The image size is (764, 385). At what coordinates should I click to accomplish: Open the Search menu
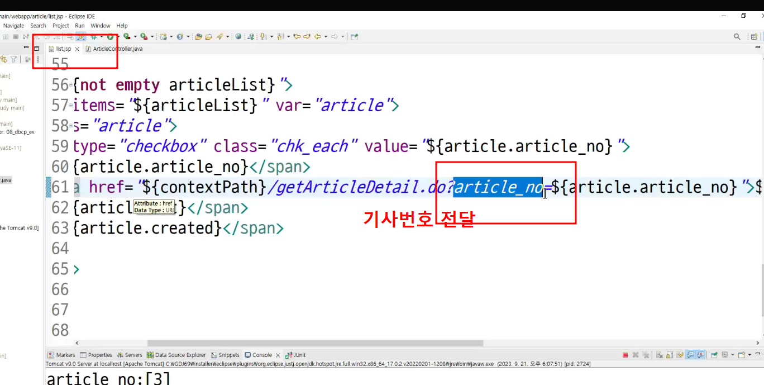pos(38,26)
